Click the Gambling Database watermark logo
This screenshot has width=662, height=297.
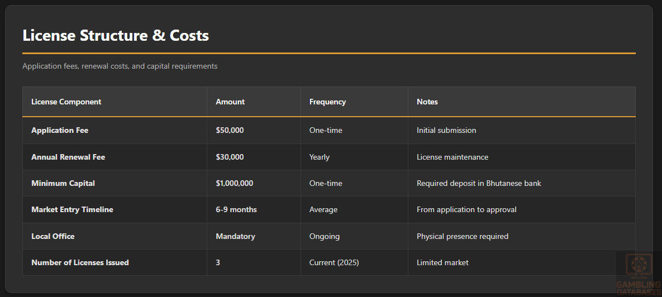click(x=638, y=274)
